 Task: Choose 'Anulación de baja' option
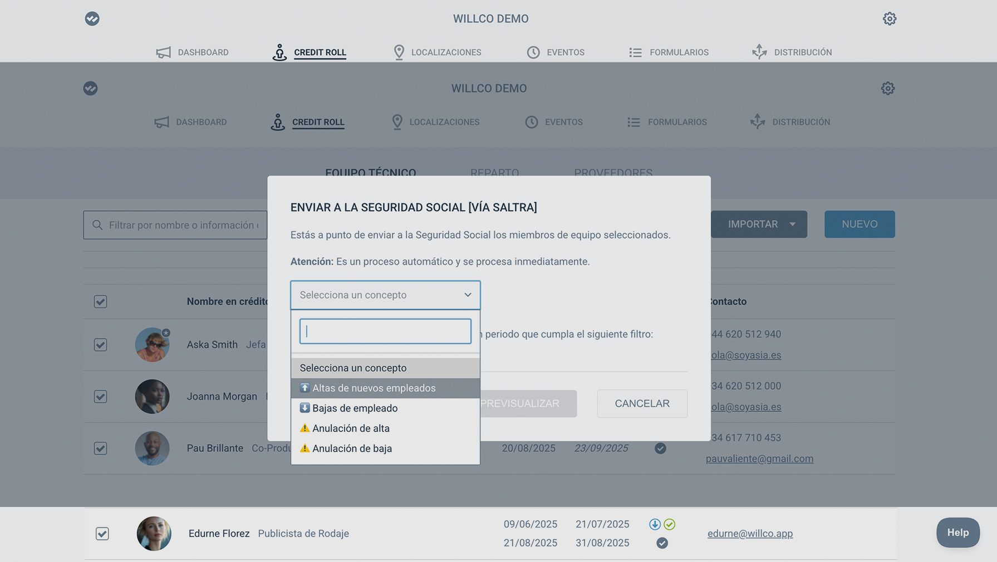click(352, 449)
